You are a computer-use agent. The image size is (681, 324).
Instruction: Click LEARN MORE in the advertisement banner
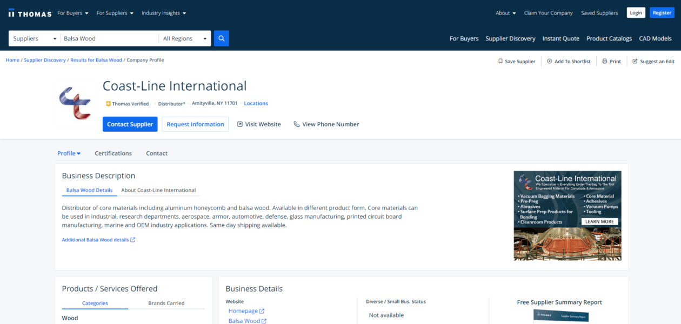point(599,221)
